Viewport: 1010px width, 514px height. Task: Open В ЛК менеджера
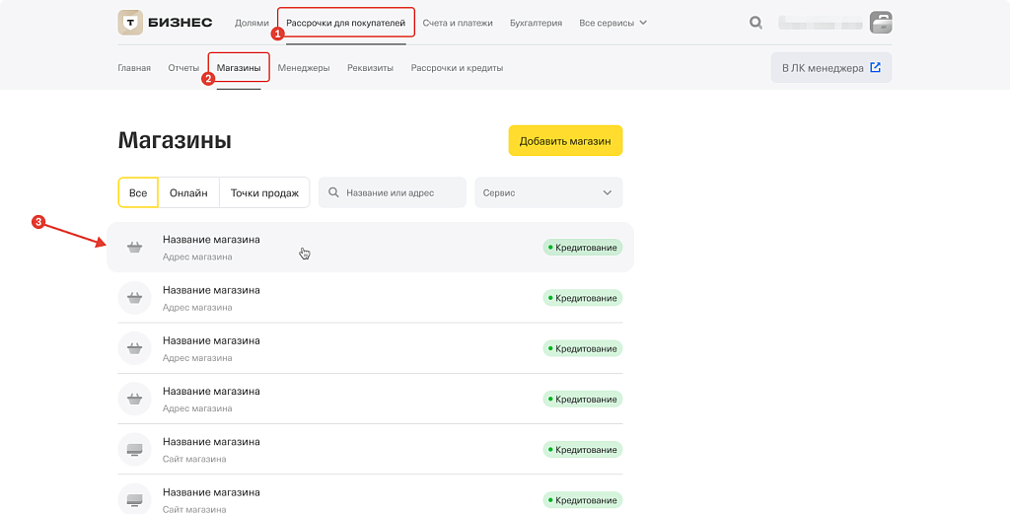[x=823, y=68]
